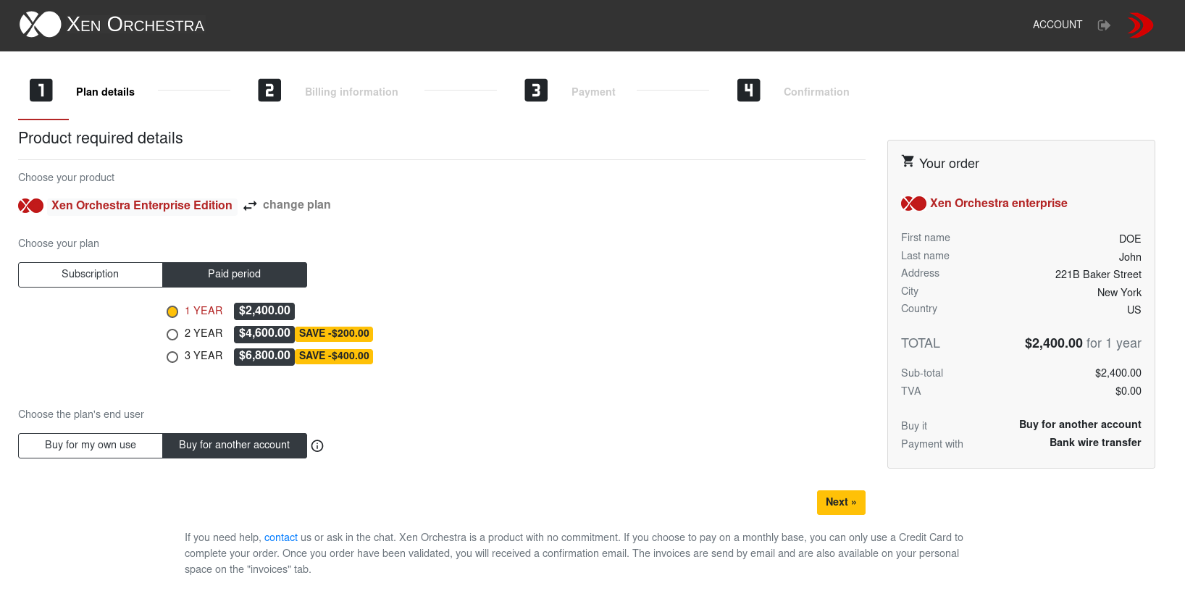Click the change plan link

click(296, 205)
